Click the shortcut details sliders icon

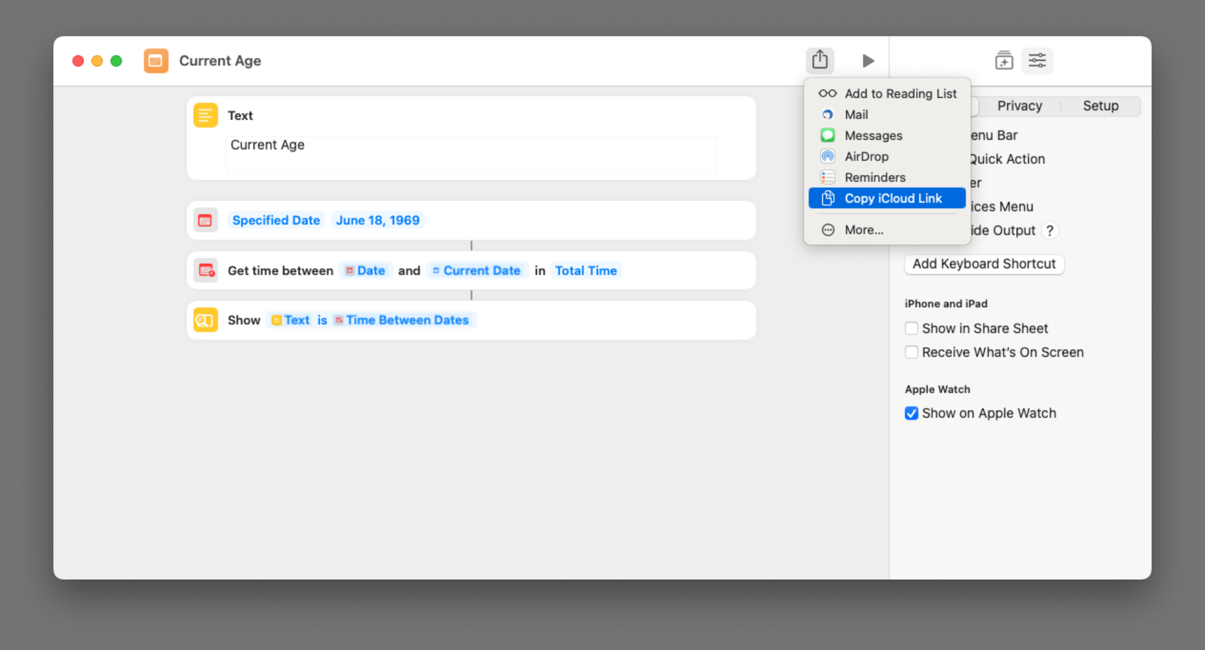pyautogui.click(x=1037, y=61)
